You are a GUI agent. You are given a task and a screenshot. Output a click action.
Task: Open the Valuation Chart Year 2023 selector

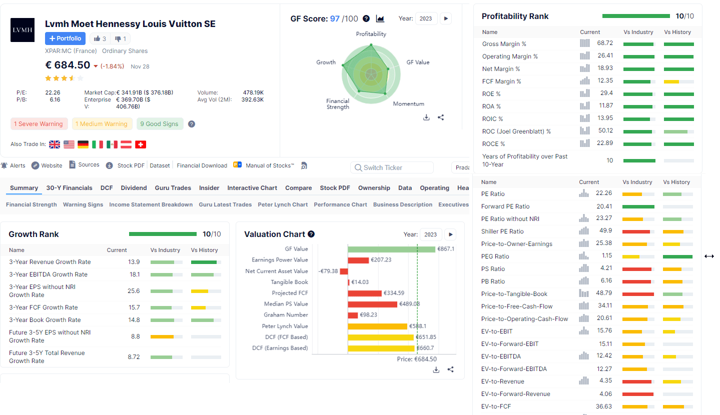point(430,234)
